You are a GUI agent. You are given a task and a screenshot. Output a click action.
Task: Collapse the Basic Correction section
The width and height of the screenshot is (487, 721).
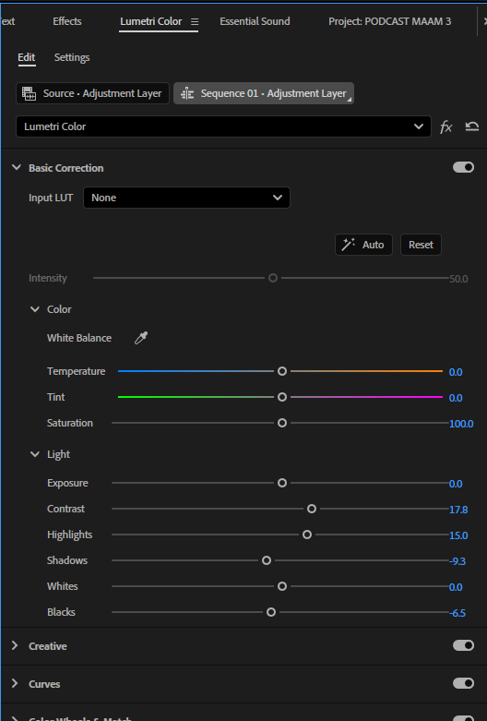(x=17, y=167)
